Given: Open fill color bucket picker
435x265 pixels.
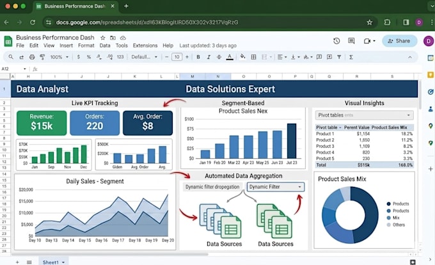Looking at the screenshot, I should pyautogui.click(x=242, y=56).
